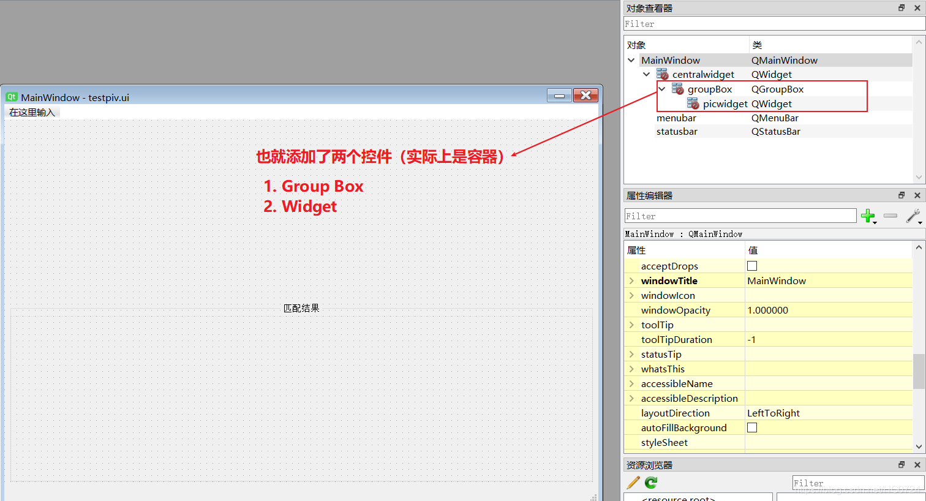Click the green reload resources icon

651,483
